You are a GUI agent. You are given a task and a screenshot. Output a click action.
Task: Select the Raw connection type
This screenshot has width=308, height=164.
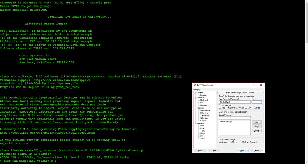220,108
